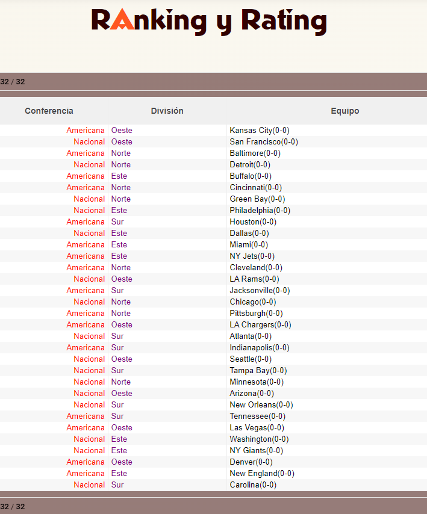Click the Carolina(0-0) entry
The height and width of the screenshot is (514, 427).
[x=253, y=485]
